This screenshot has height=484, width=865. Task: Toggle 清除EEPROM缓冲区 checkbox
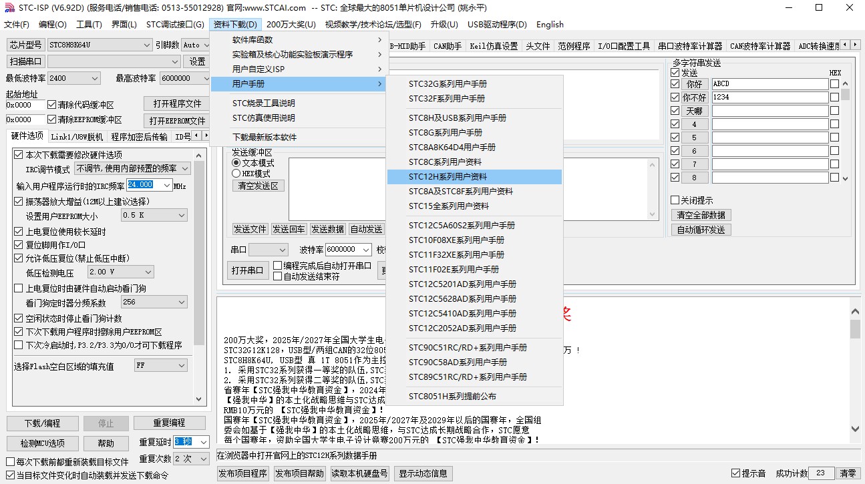tap(52, 119)
